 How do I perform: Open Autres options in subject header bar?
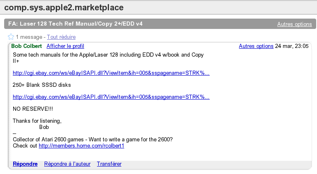(x=294, y=24)
